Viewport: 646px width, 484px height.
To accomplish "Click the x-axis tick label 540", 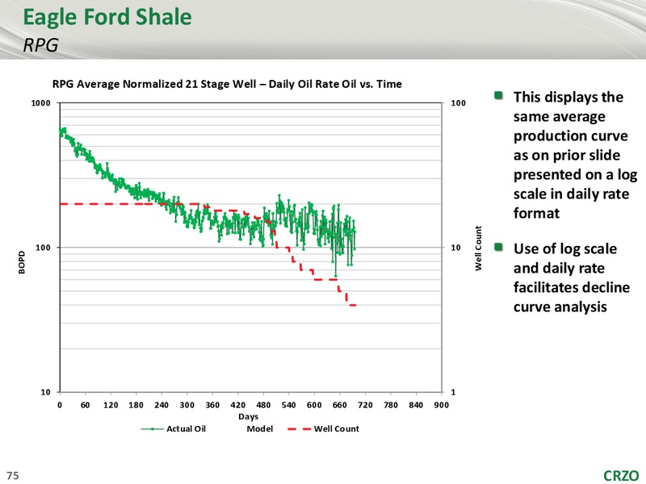I will coord(289,405).
